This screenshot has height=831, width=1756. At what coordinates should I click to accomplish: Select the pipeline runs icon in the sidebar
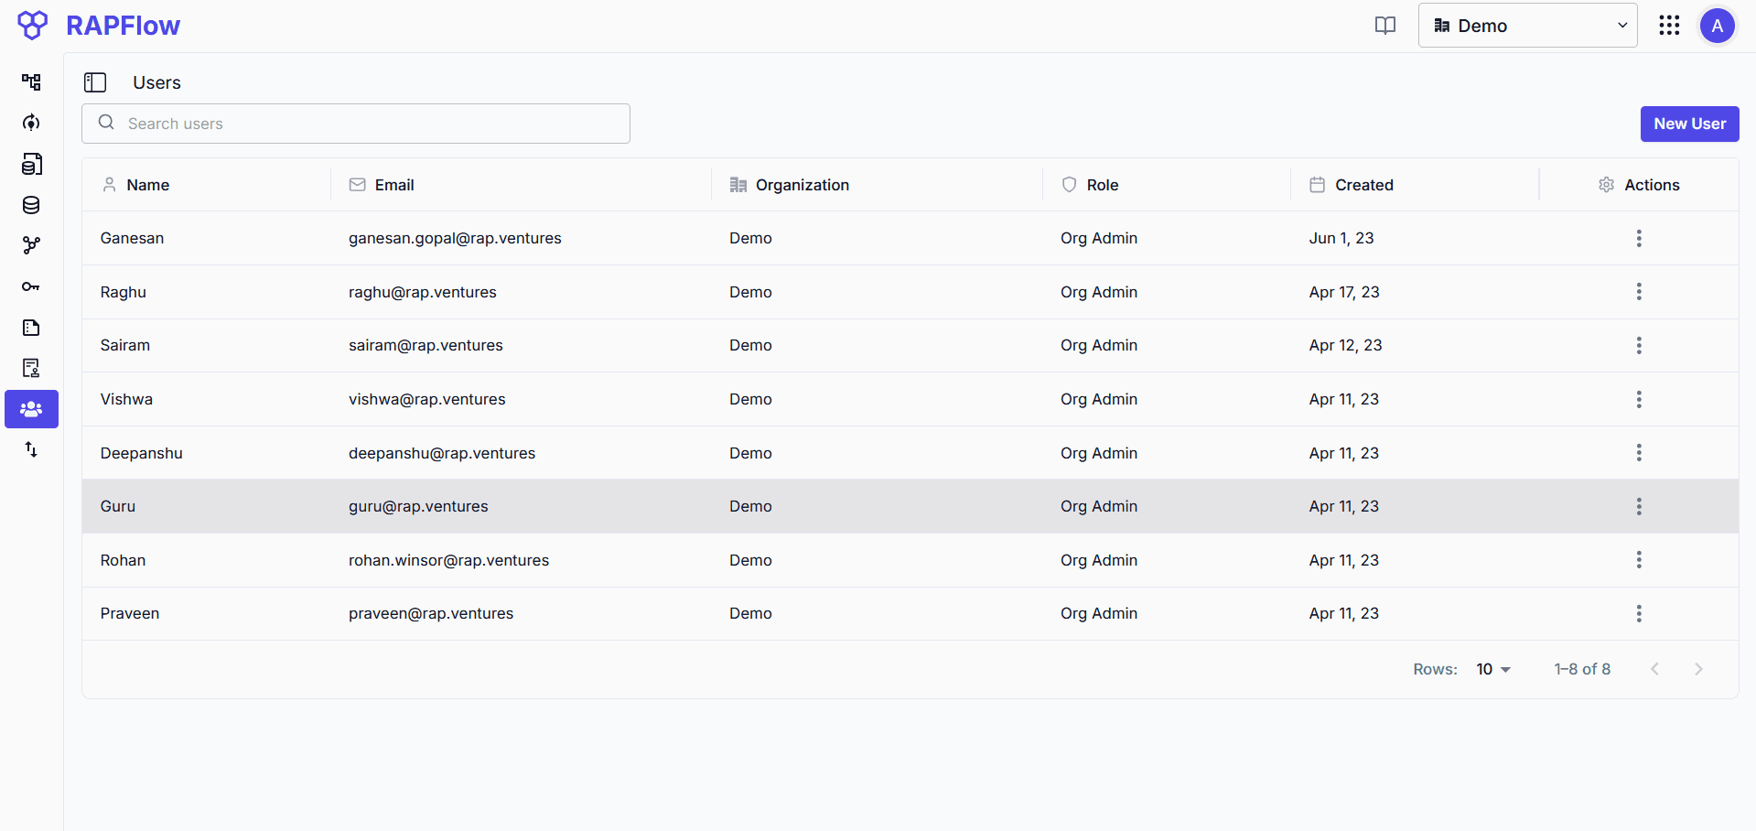tap(31, 123)
